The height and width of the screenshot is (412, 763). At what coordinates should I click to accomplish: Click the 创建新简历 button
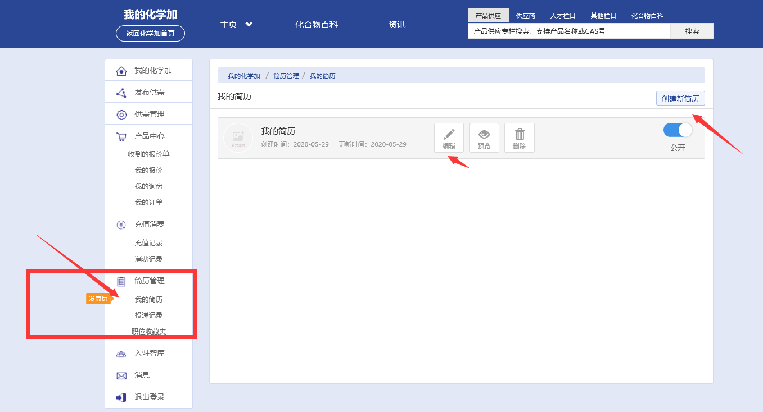coord(680,99)
